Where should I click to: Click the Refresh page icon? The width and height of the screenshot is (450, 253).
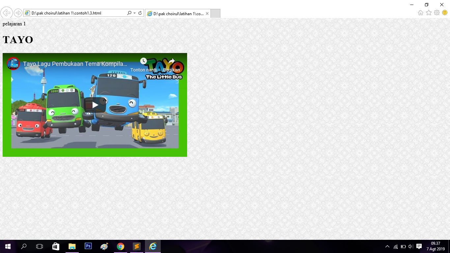[x=140, y=13]
